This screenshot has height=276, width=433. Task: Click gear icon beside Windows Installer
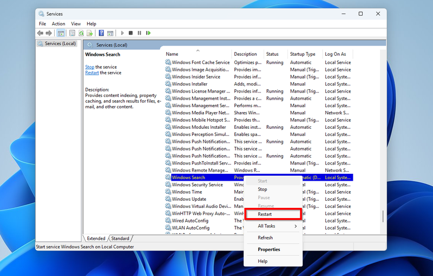[x=168, y=84]
